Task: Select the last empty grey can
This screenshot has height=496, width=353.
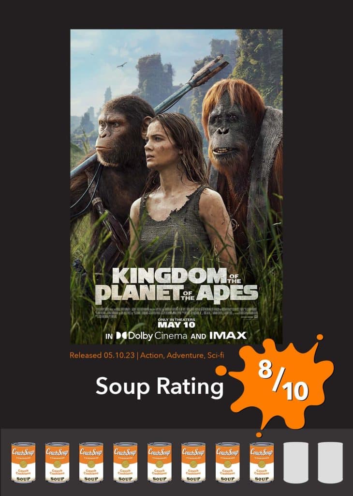Action: tap(330, 462)
